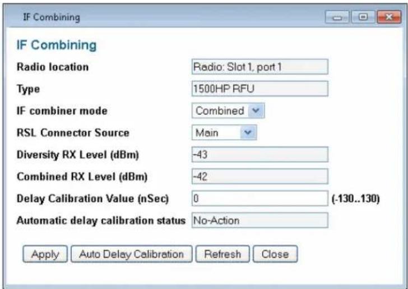Image resolution: width=408 pixels, height=289 pixels.
Task: Click the 'Automatic delay calibration status' label
Action: click(x=101, y=221)
